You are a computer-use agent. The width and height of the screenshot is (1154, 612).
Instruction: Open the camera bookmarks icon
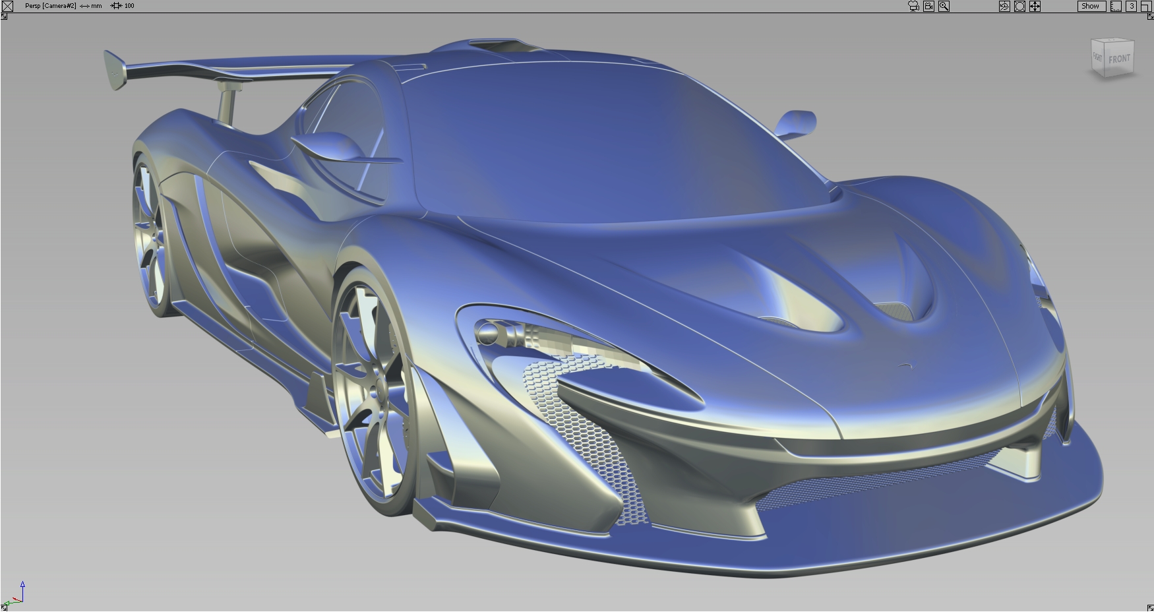click(x=928, y=6)
